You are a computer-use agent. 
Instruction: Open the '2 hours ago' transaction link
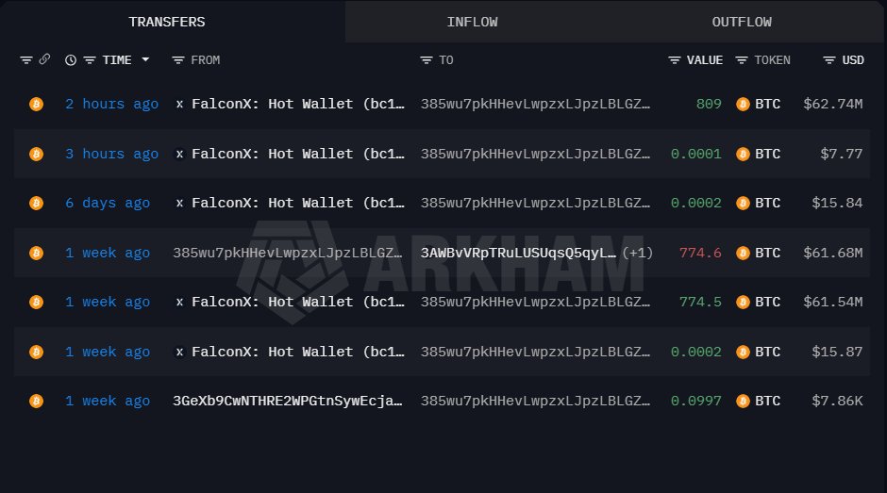coord(112,104)
